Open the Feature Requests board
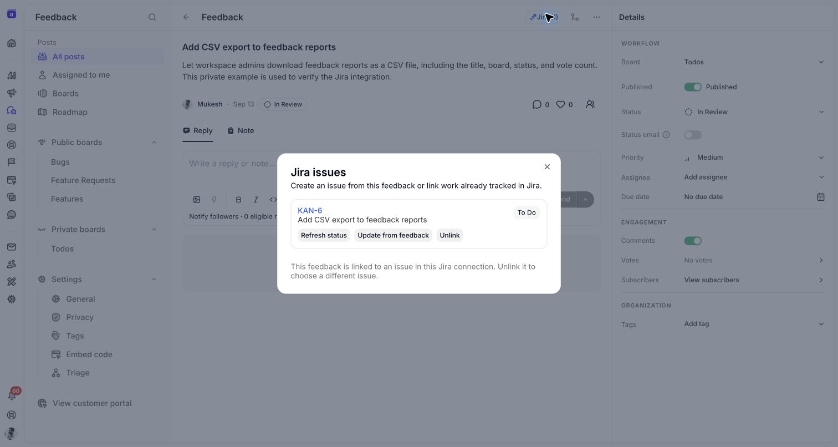The width and height of the screenshot is (838, 447). [83, 180]
